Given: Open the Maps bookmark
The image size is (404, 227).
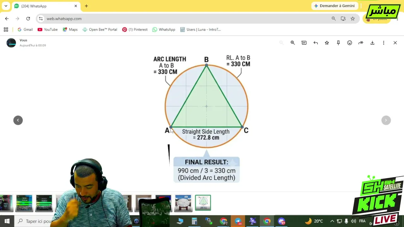Looking at the screenshot, I should pos(70,30).
